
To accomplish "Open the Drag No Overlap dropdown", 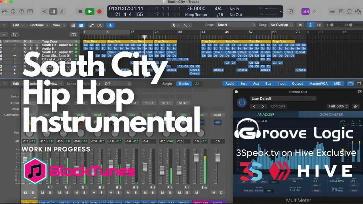I will [x=281, y=25].
